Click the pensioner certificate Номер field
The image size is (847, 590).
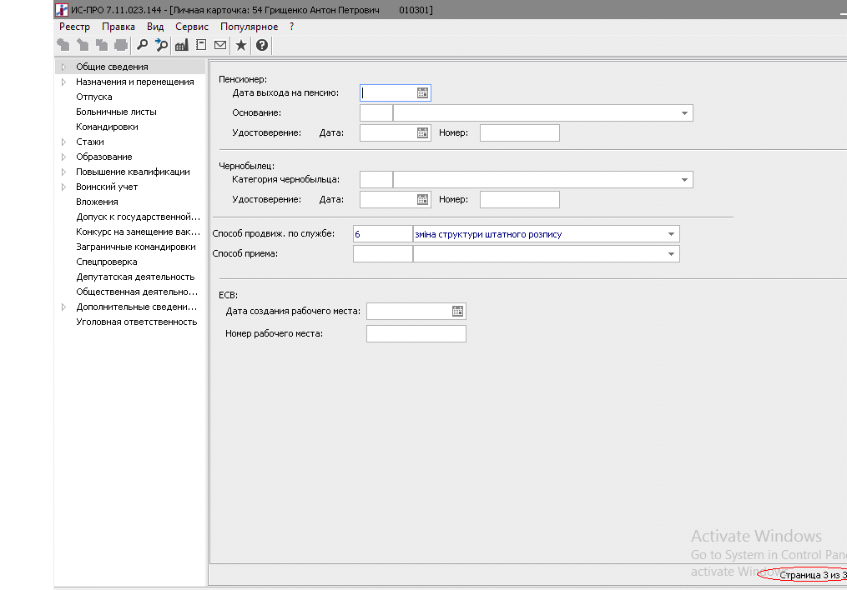tap(520, 132)
